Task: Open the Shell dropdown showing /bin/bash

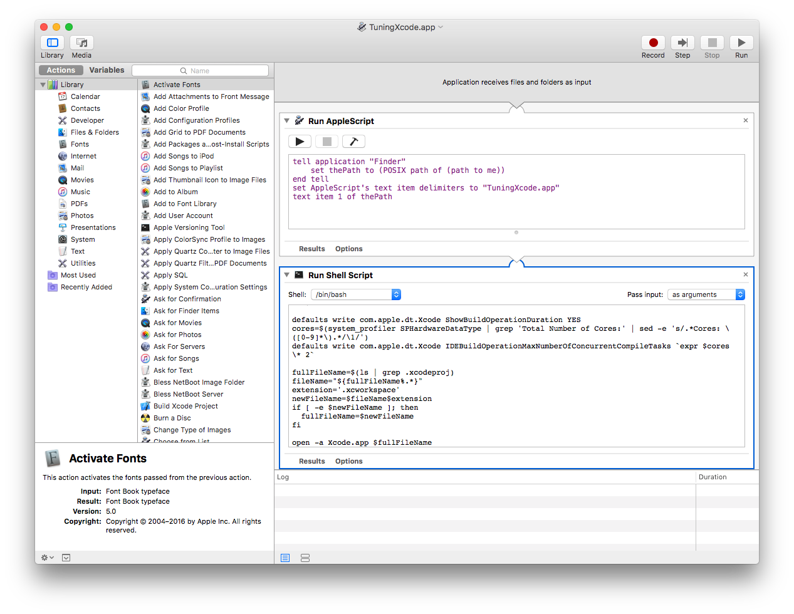Action: point(356,294)
